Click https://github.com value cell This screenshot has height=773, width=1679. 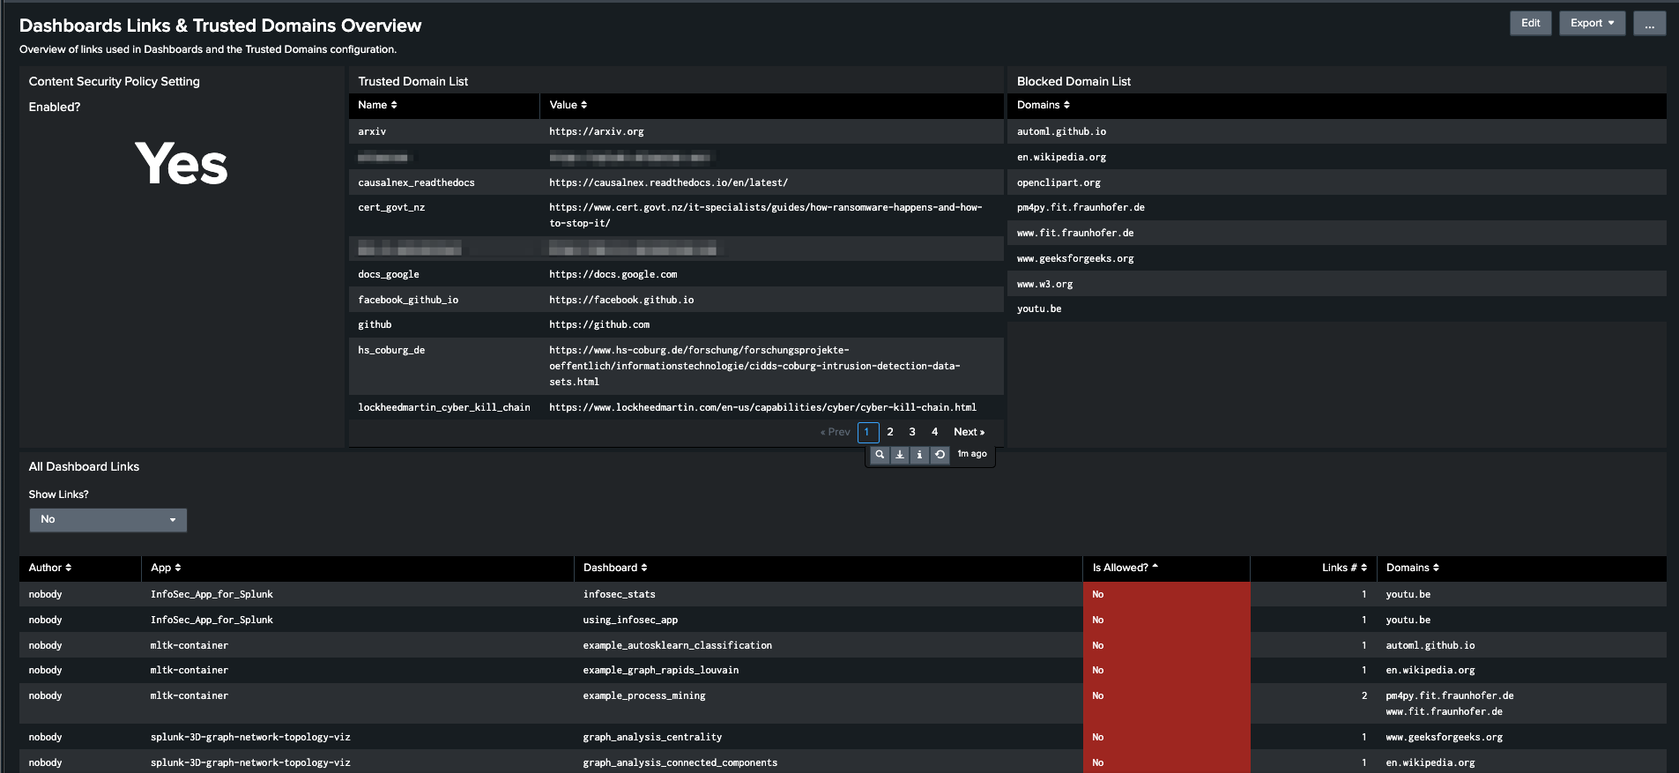coord(598,324)
